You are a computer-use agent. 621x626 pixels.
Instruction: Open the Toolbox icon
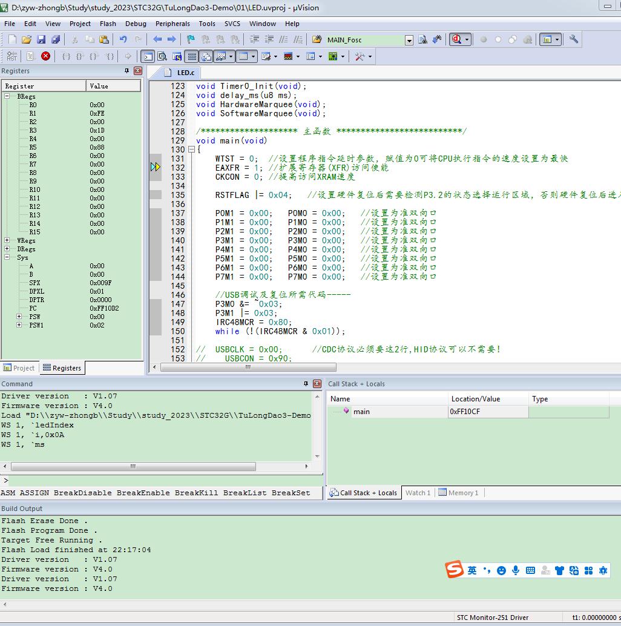[360, 57]
